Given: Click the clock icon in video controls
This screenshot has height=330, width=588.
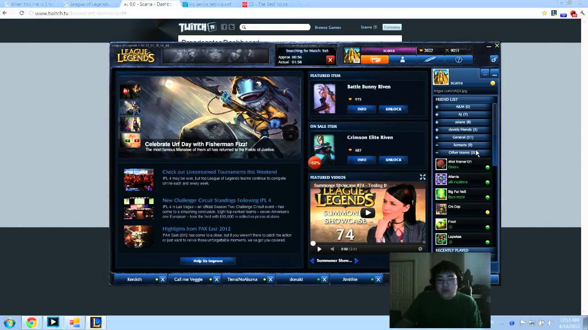Looking at the screenshot, I should [x=420, y=249].
